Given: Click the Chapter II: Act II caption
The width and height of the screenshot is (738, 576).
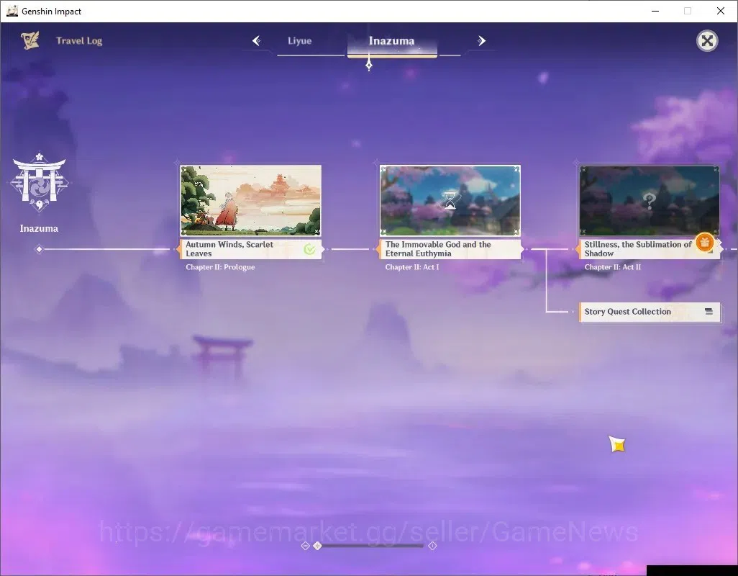Looking at the screenshot, I should tap(613, 267).
